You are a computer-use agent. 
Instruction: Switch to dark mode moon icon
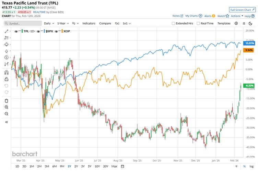244,23
